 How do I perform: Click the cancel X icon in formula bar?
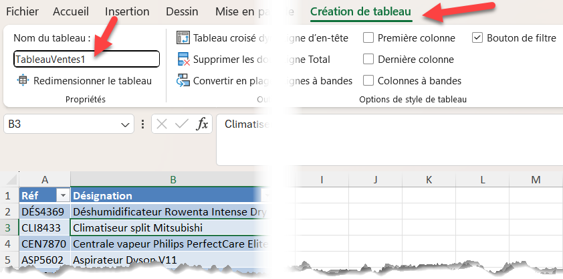tap(162, 124)
